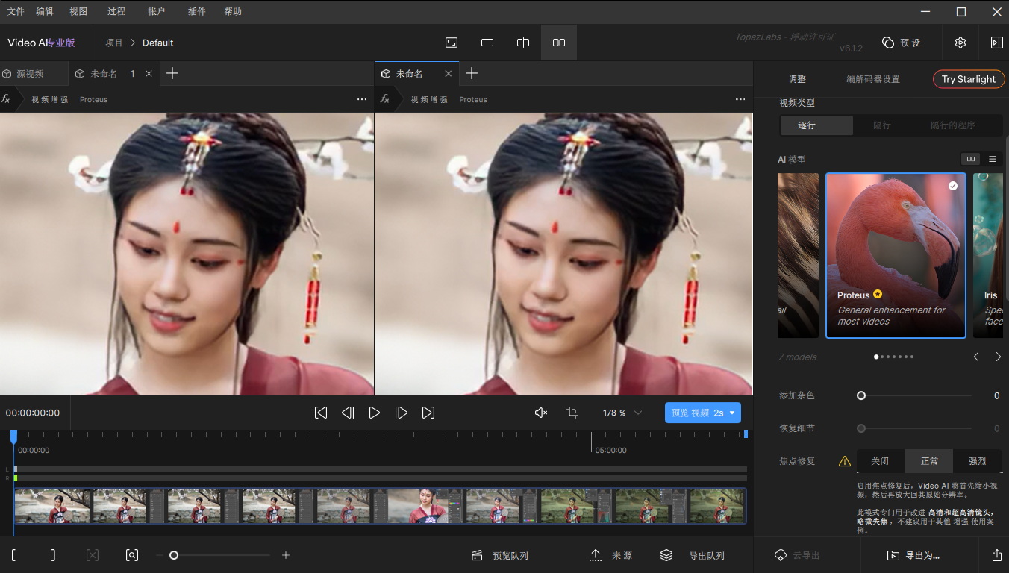Select the split view layout icon
1009x573 pixels.
pos(523,43)
